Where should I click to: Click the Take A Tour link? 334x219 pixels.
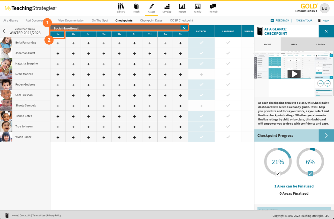coord(304,21)
